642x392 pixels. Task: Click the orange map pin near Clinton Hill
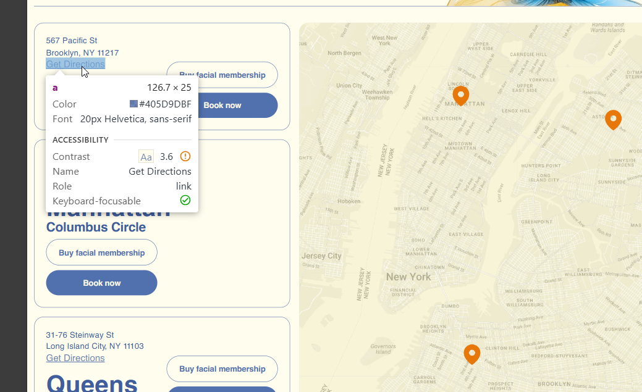pyautogui.click(x=471, y=354)
